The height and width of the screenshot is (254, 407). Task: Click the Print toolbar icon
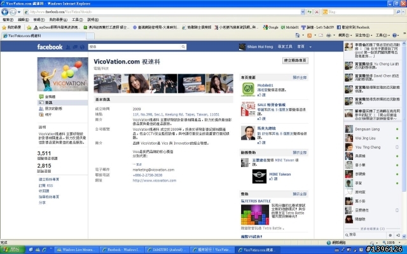[x=329, y=36]
